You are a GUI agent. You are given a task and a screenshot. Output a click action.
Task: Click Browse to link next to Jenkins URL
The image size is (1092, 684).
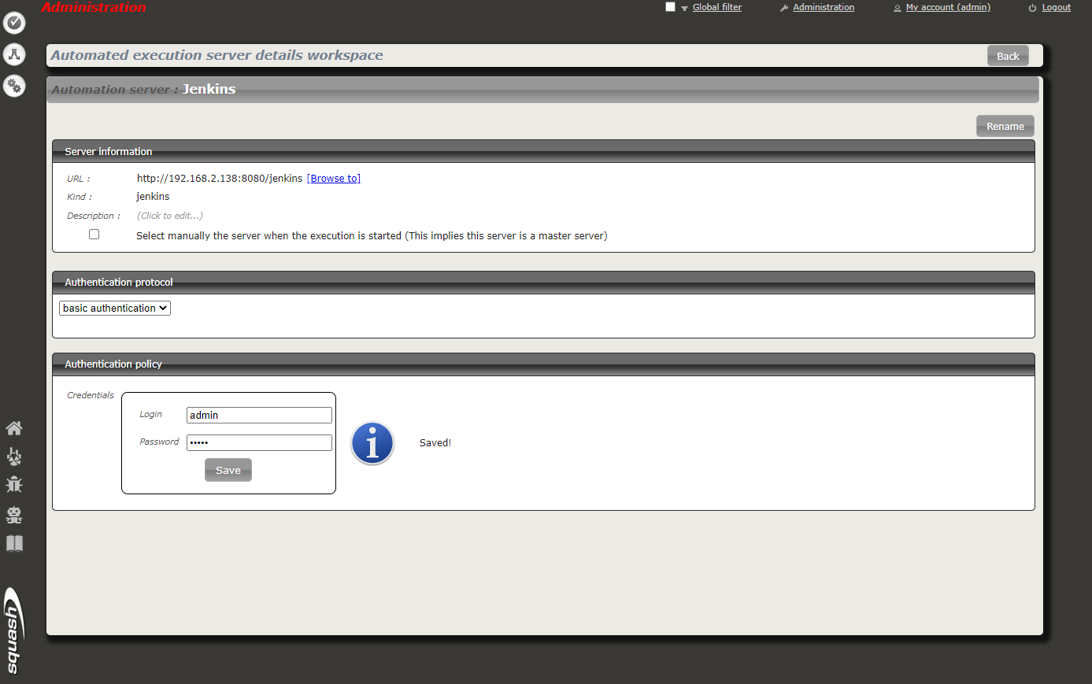pyautogui.click(x=334, y=178)
